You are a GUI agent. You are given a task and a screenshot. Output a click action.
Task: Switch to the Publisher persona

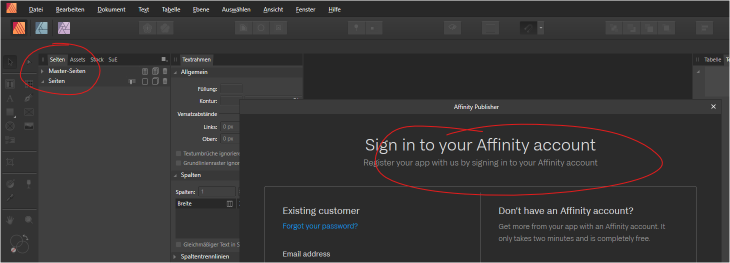click(x=19, y=28)
